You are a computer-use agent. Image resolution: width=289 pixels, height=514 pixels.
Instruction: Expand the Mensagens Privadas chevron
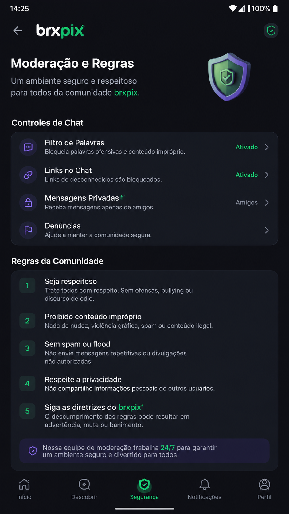tap(267, 203)
